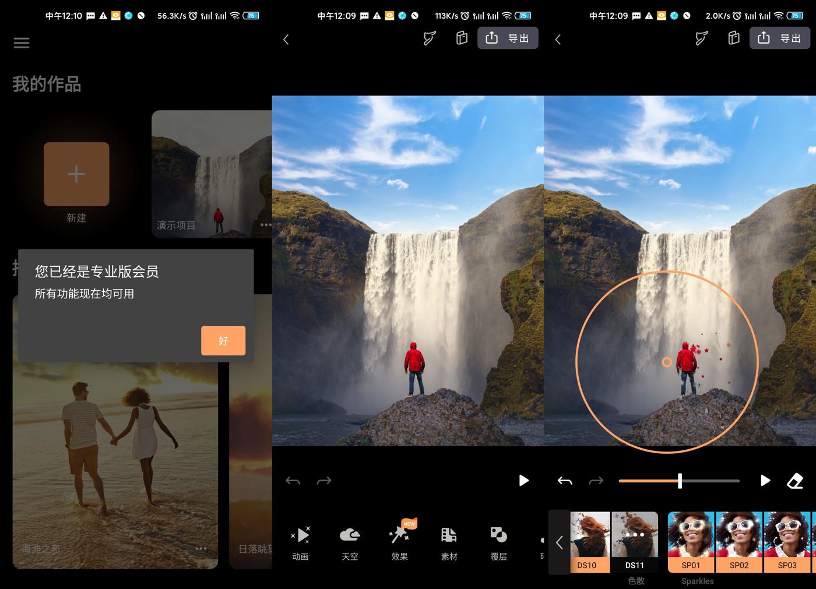
Task: Select the 效果 effects tool marked NEW
Action: coord(399,542)
